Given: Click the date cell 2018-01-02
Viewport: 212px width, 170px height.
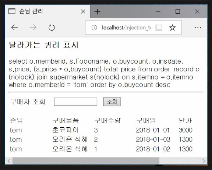Looking at the screenshot, I should [153, 149].
